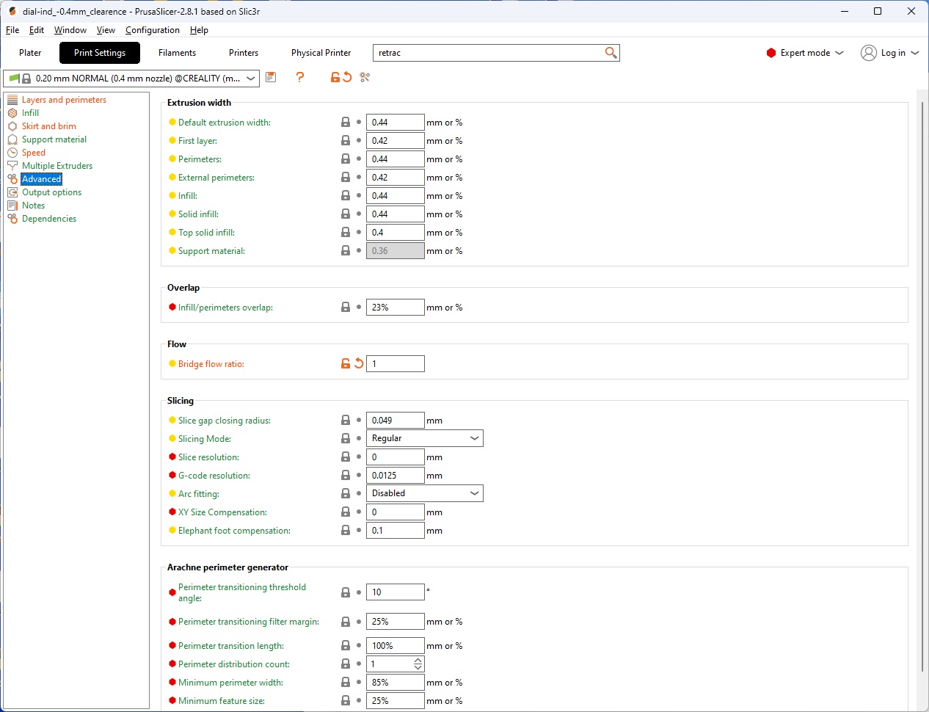Click the lock icon for Default extrusion width
The image size is (929, 712).
click(346, 122)
